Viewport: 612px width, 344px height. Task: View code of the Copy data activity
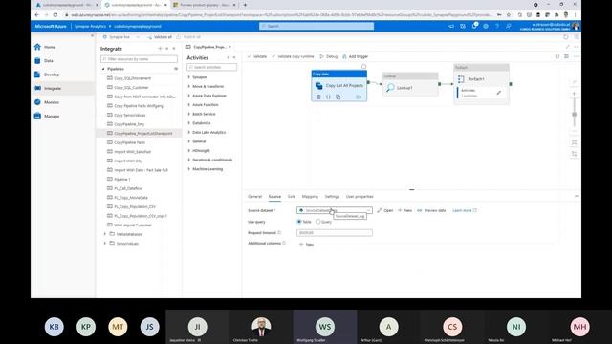[328, 97]
